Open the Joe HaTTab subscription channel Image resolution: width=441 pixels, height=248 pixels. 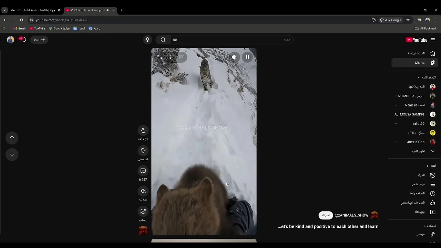[415, 142]
